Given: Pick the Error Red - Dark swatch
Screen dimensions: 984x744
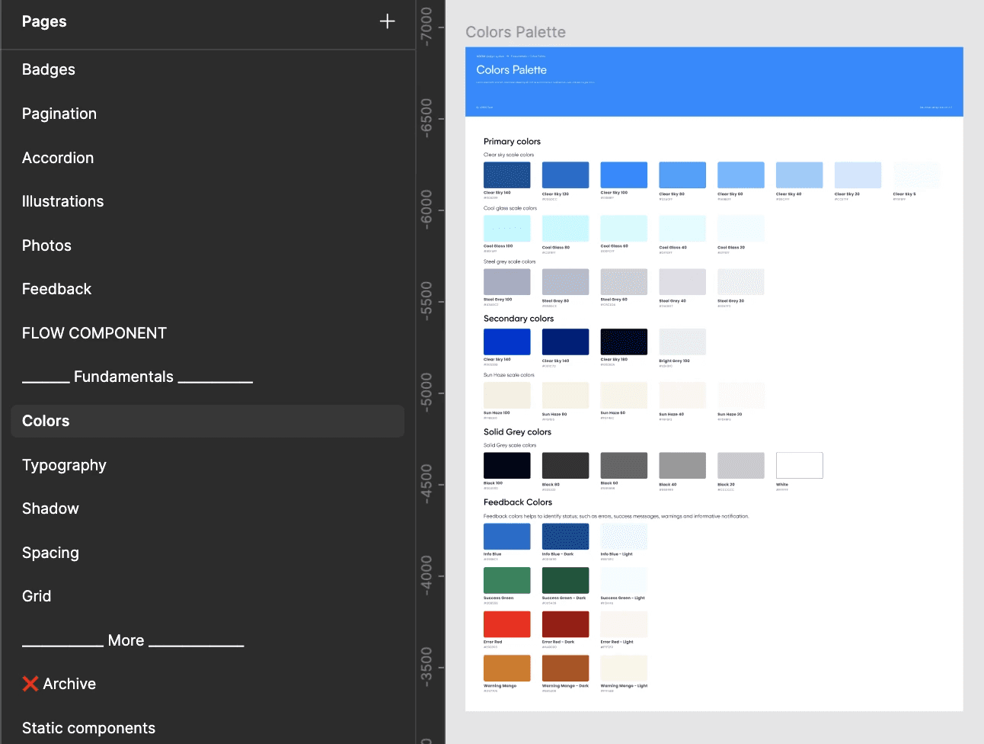Looking at the screenshot, I should (x=565, y=624).
